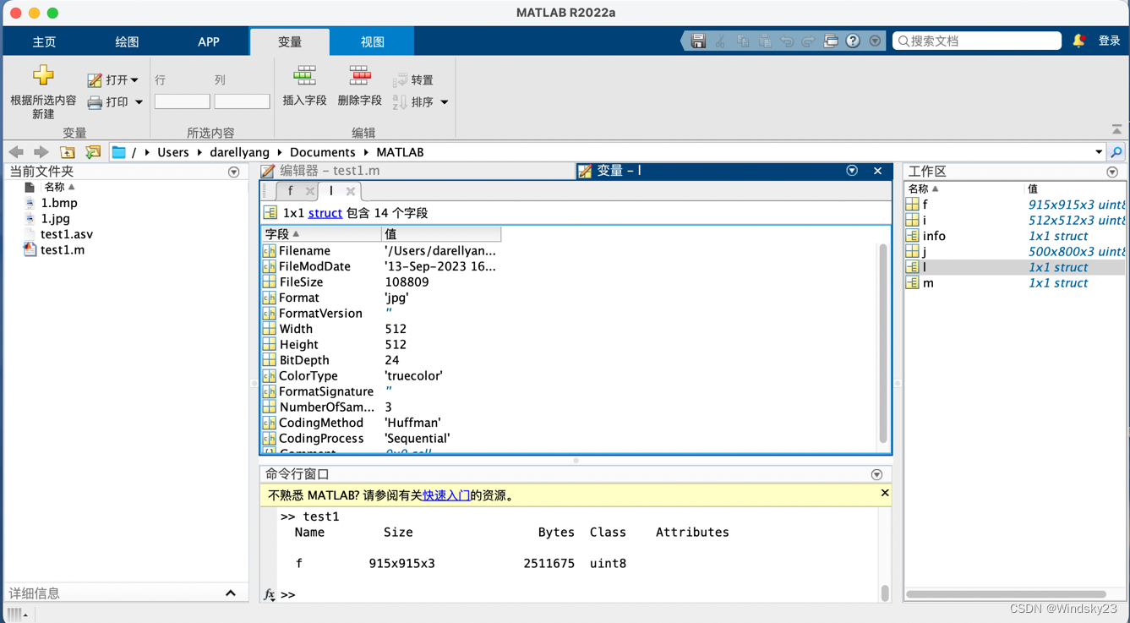The height and width of the screenshot is (623, 1130).
Task: Click the 列 (column) input field
Action: (242, 101)
